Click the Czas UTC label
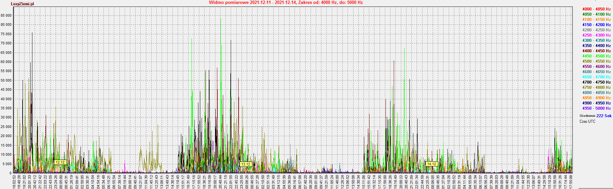 click(x=587, y=121)
